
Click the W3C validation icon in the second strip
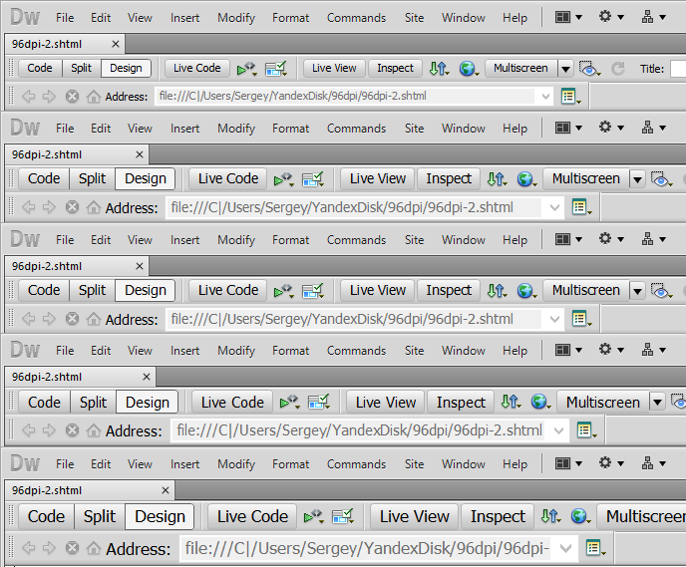pos(312,179)
